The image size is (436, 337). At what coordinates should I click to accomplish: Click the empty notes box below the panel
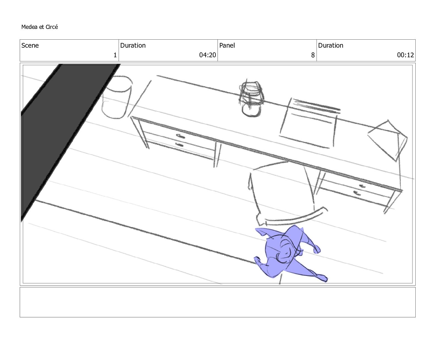click(217, 302)
